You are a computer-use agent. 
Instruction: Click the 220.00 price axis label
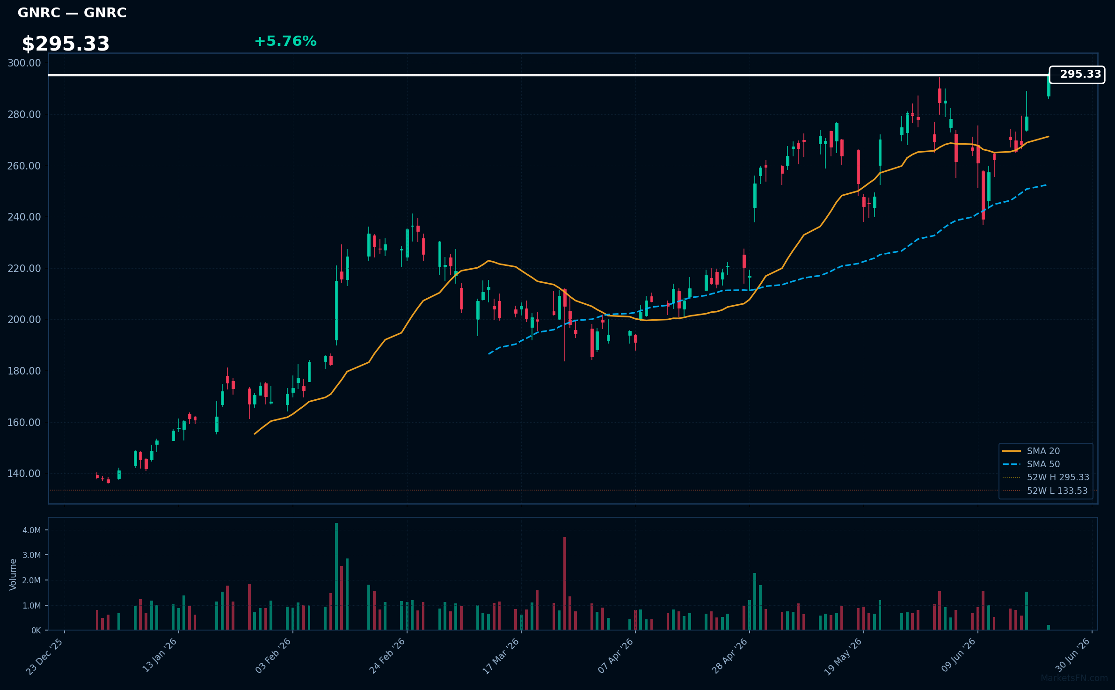point(24,269)
